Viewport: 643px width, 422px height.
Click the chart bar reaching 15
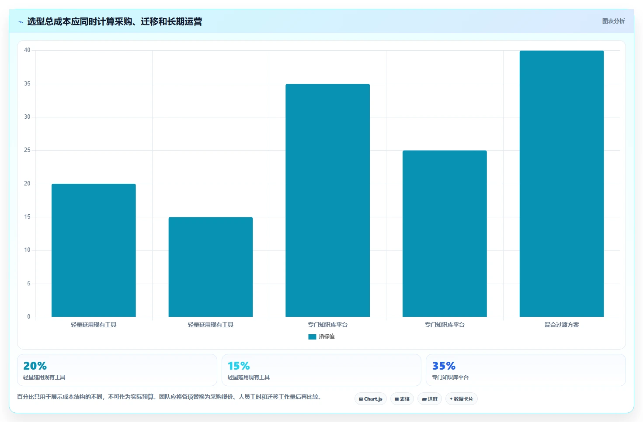211,267
